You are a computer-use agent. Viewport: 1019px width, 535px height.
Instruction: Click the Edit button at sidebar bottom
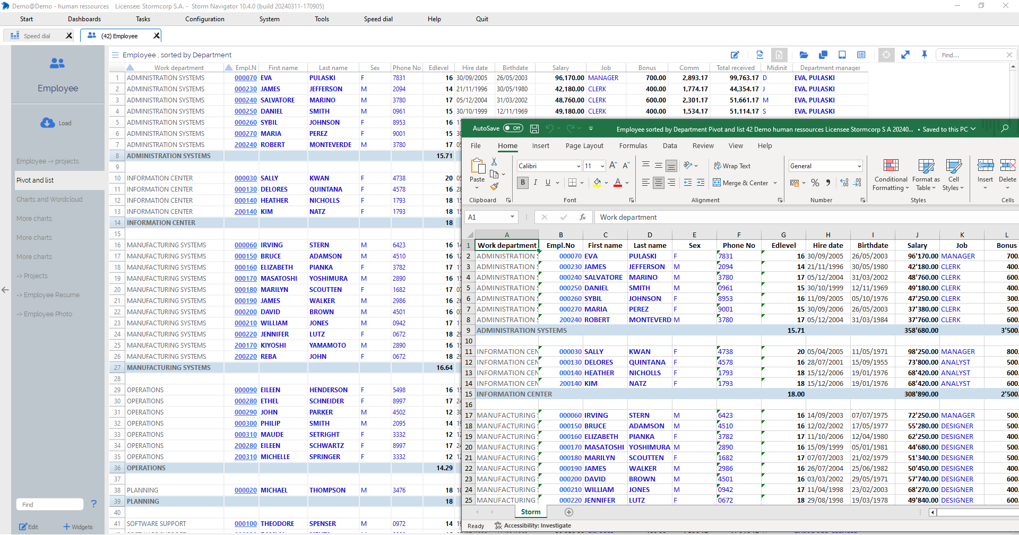point(29,527)
